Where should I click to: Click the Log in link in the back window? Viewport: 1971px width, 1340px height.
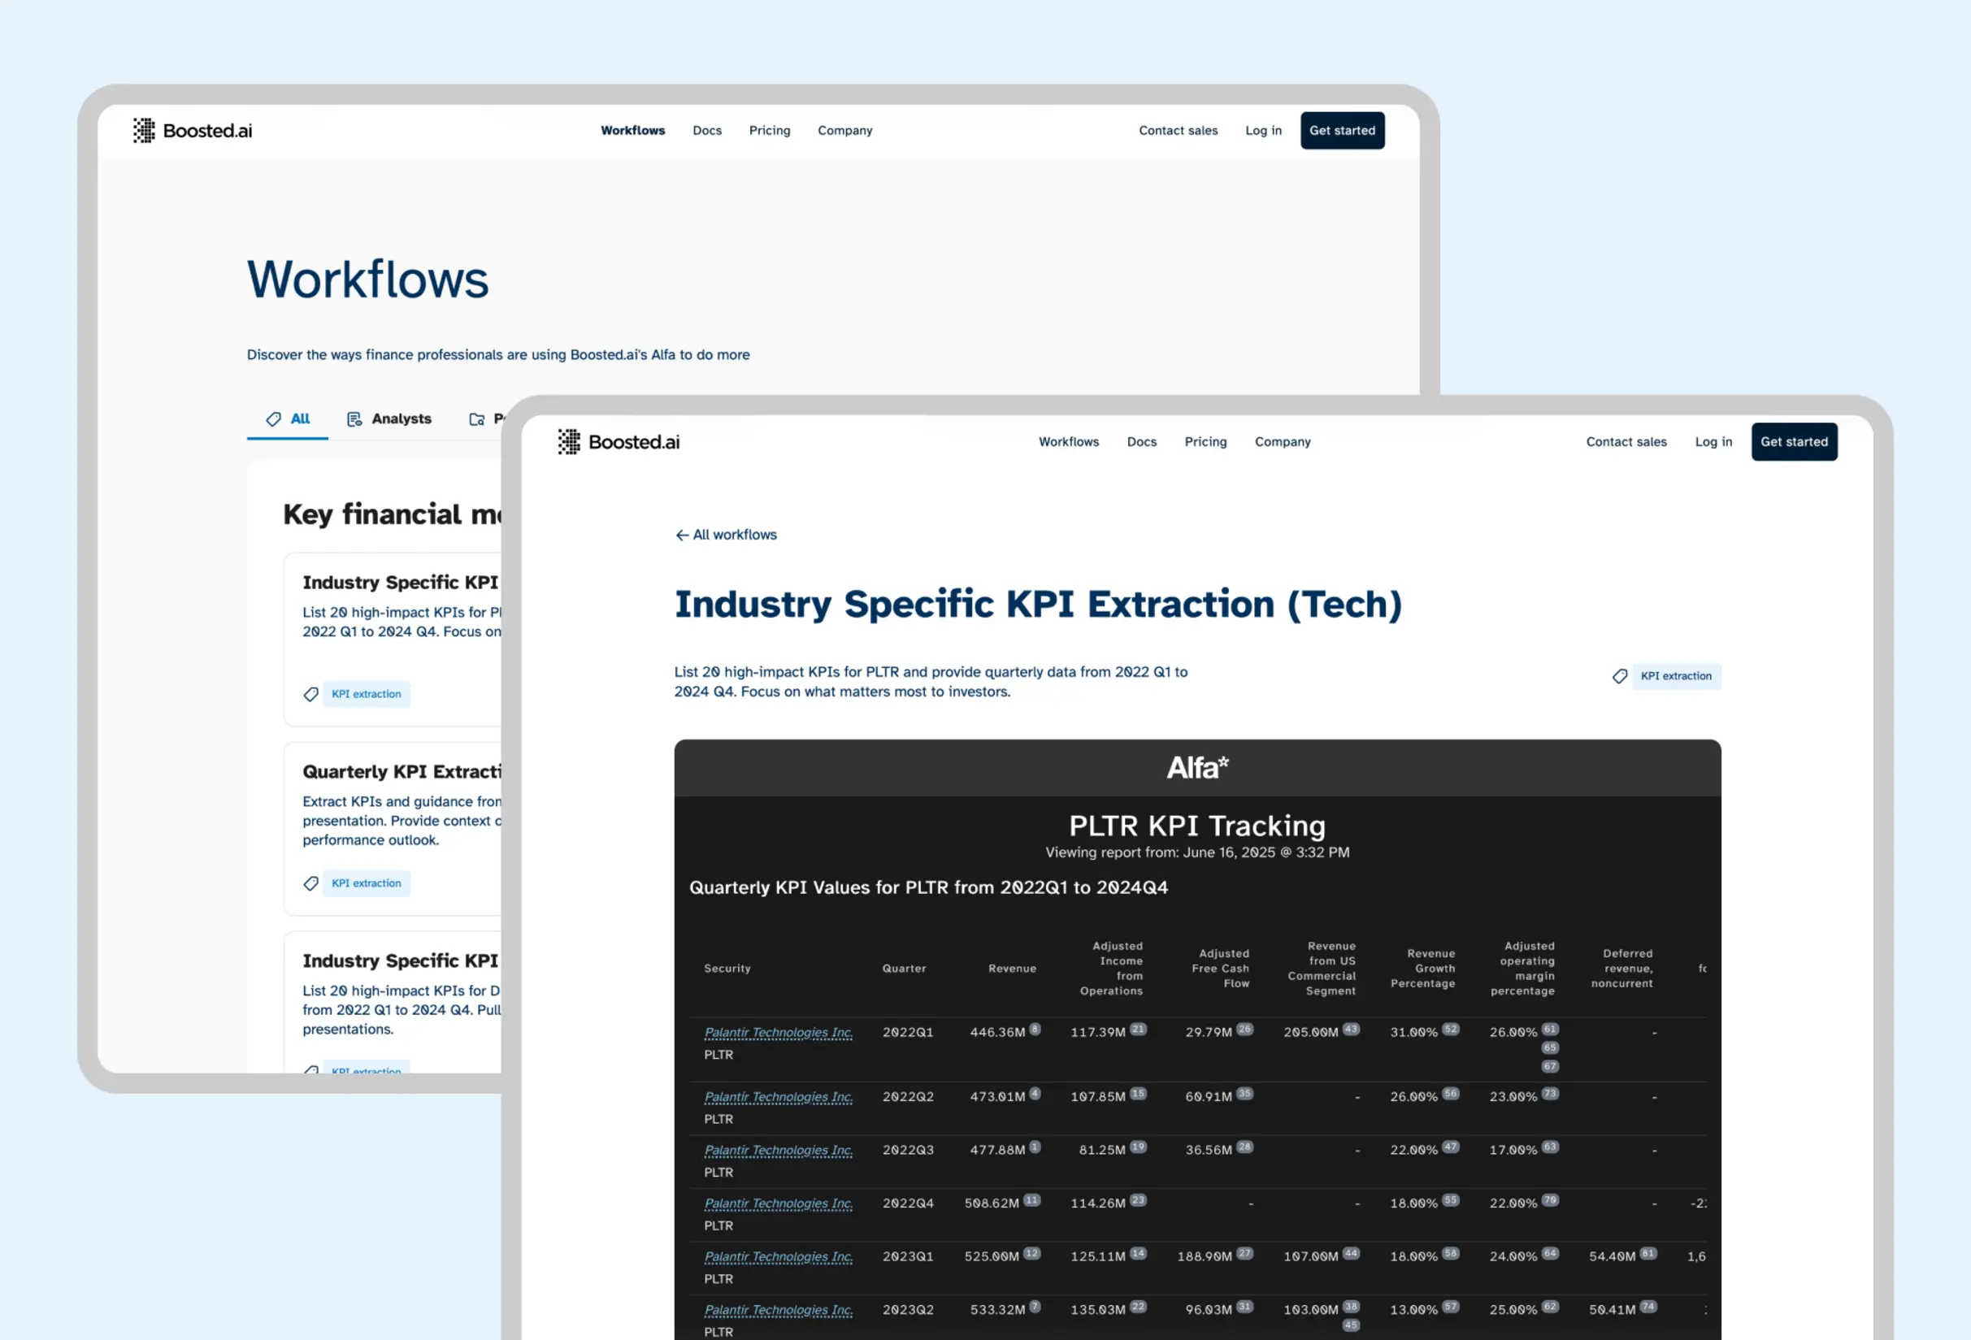(x=1263, y=131)
